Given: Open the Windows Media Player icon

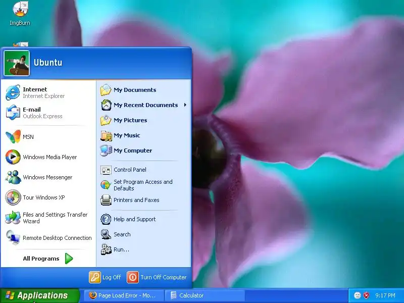Looking at the screenshot, I should click(13, 157).
